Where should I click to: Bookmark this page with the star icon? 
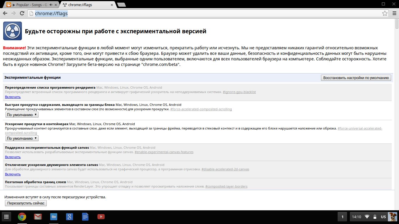[x=385, y=13]
